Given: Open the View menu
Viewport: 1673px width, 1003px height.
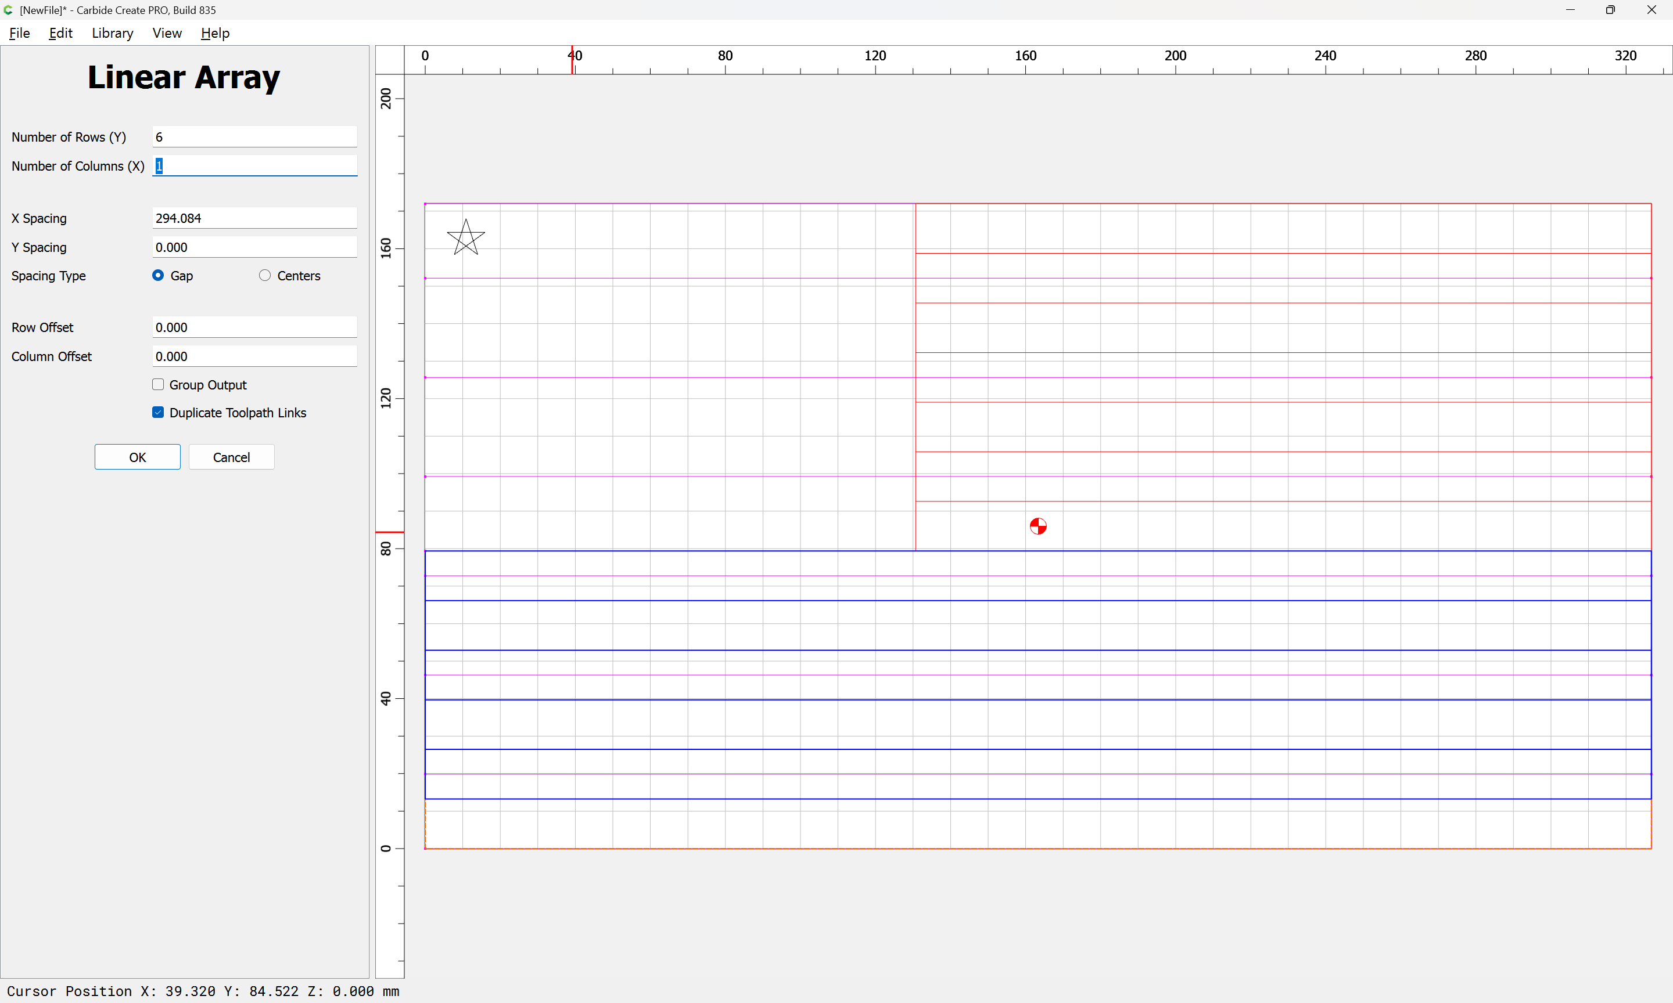Looking at the screenshot, I should 166,33.
